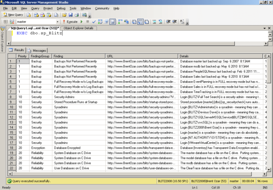This screenshot has width=273, height=190.
Task: Switch to the Messages tab
Action: 37,50
